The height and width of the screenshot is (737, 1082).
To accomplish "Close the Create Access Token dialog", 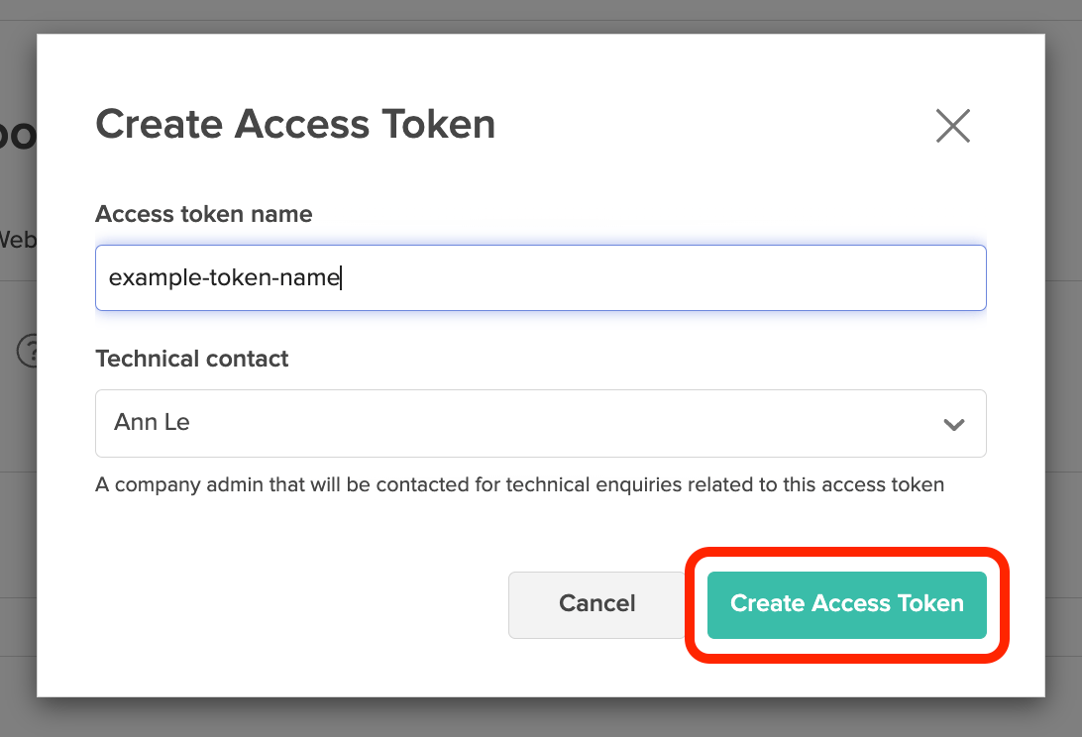I will point(953,126).
